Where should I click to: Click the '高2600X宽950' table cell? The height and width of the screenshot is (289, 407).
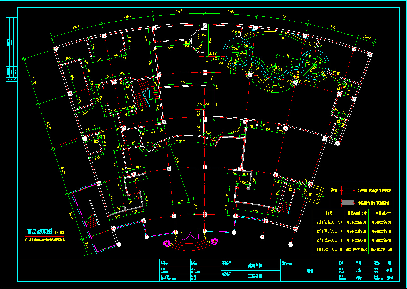381,241
